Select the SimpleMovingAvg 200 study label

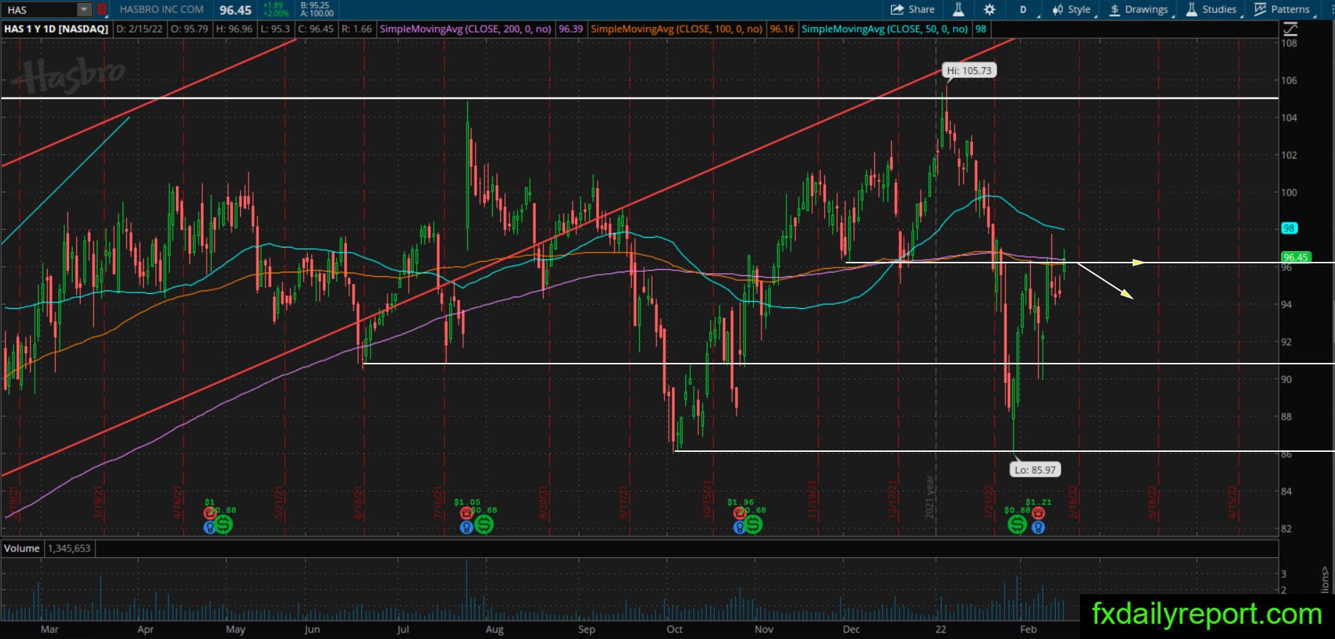coord(466,29)
